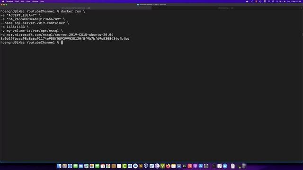This screenshot has height=170, width=303.
Task: Open Control Center in menu bar
Action: click(281, 1)
